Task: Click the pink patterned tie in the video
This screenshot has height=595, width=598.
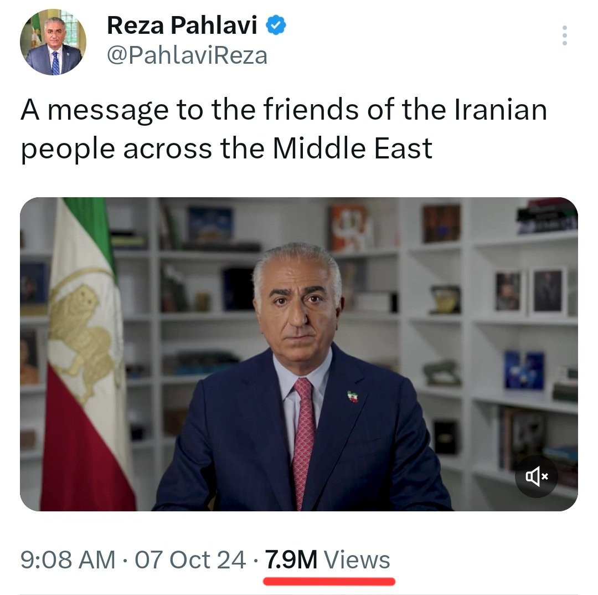Action: click(304, 439)
